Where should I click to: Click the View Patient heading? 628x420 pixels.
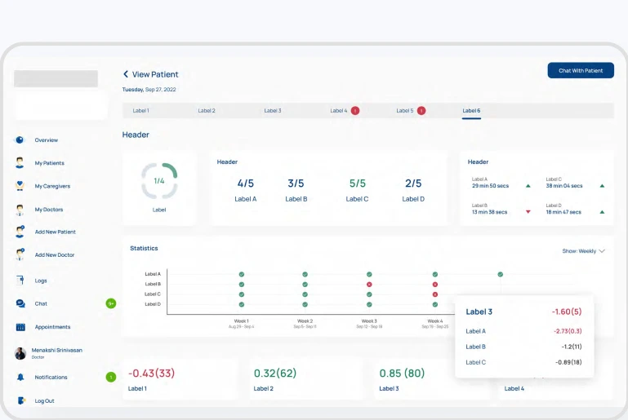tap(155, 74)
